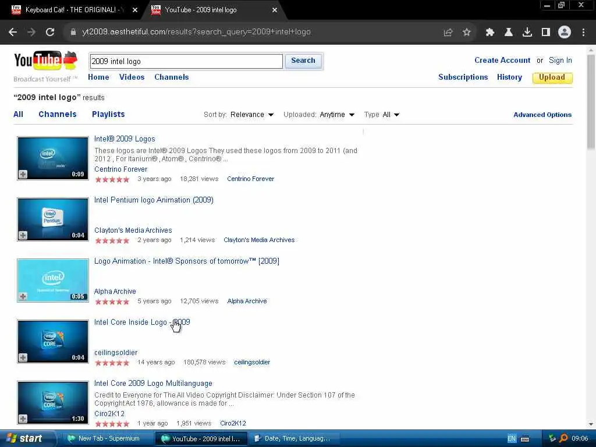The height and width of the screenshot is (447, 596).
Task: Open the downloads icon in the toolbar
Action: point(527,33)
